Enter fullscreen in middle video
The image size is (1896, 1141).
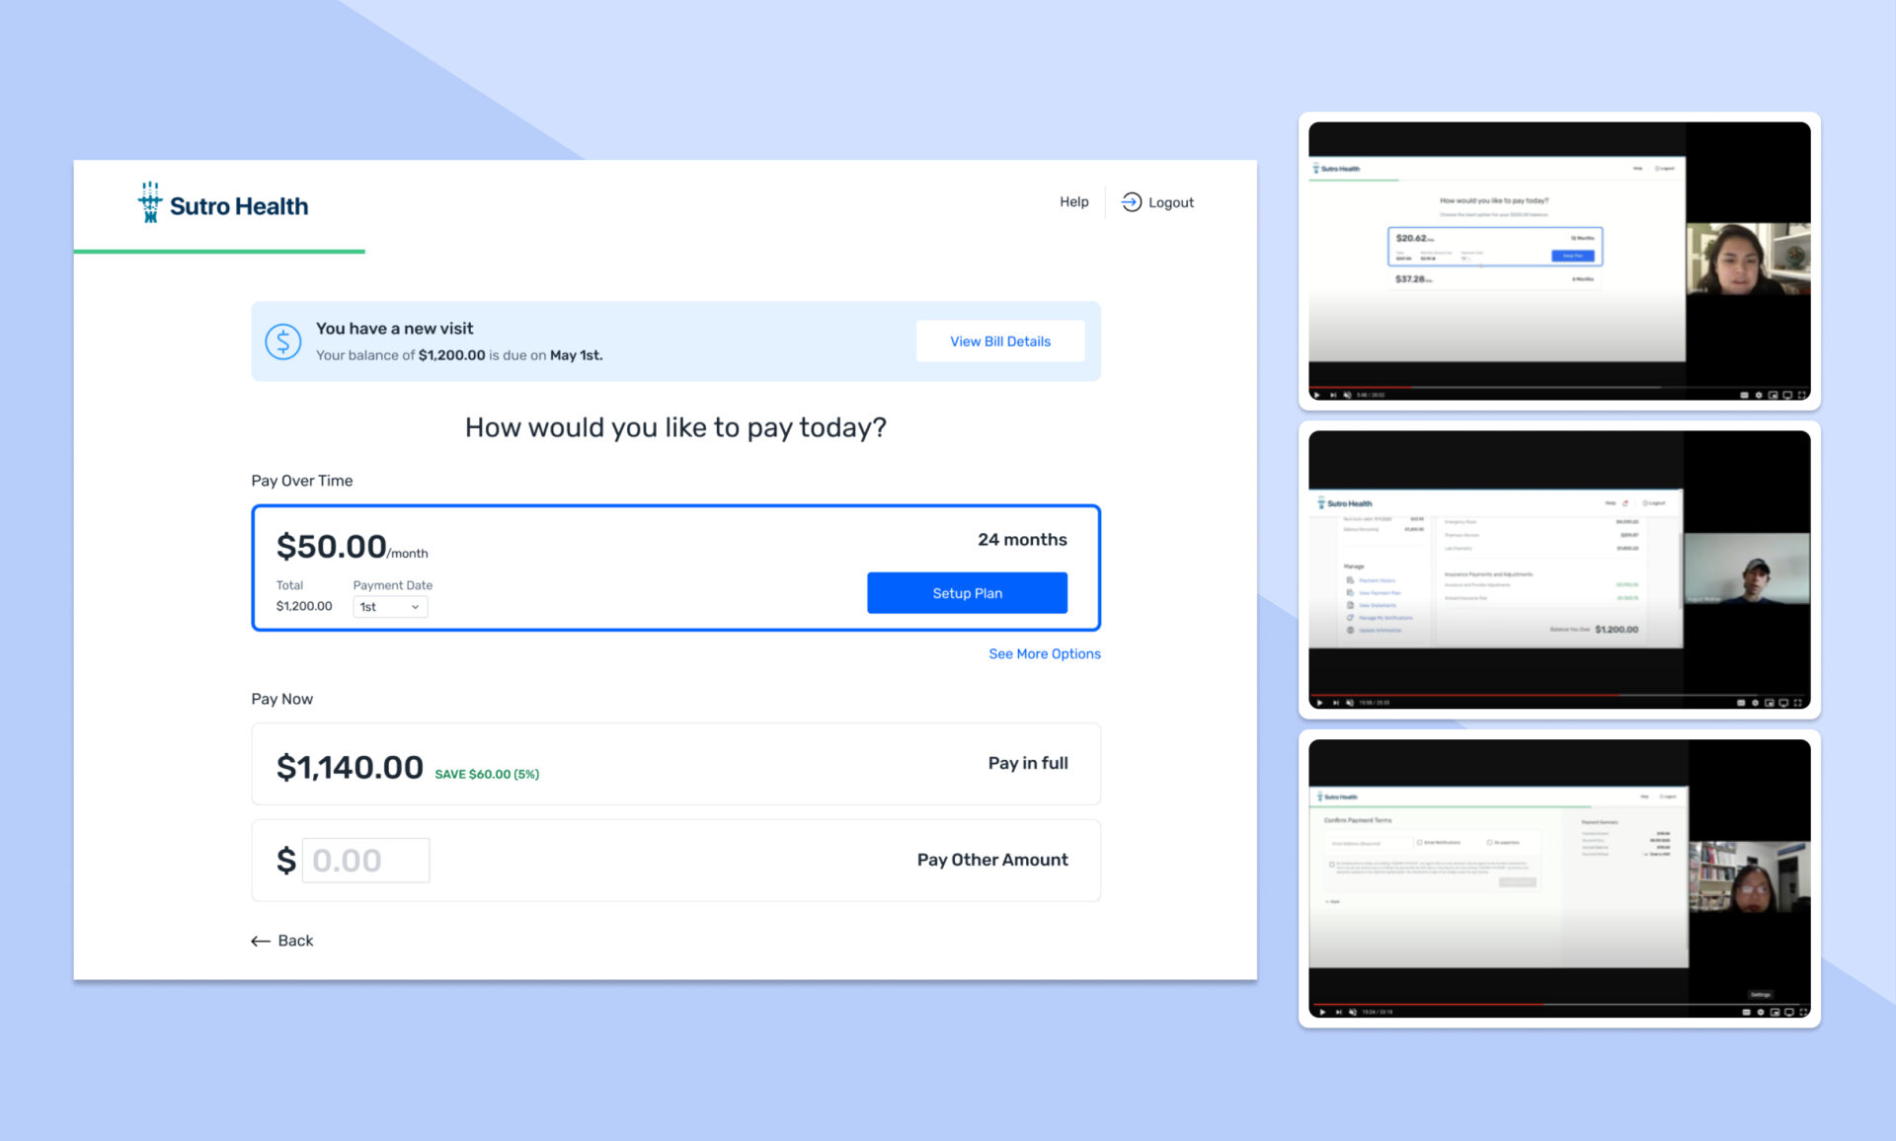pyautogui.click(x=1798, y=703)
